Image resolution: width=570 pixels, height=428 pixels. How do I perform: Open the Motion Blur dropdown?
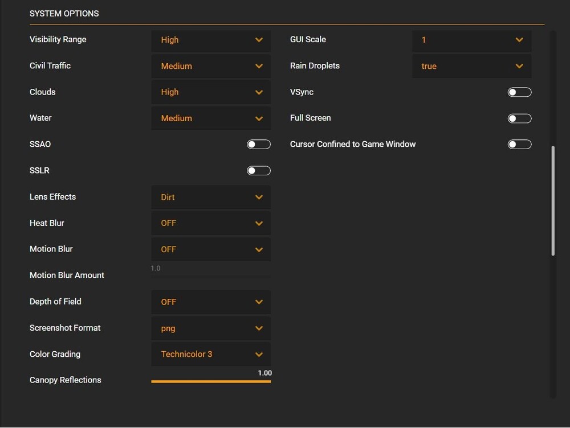(x=210, y=249)
